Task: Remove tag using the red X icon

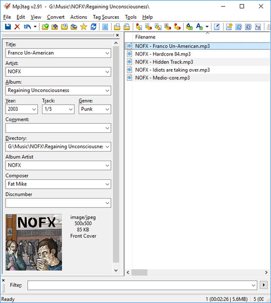Action: [17, 27]
